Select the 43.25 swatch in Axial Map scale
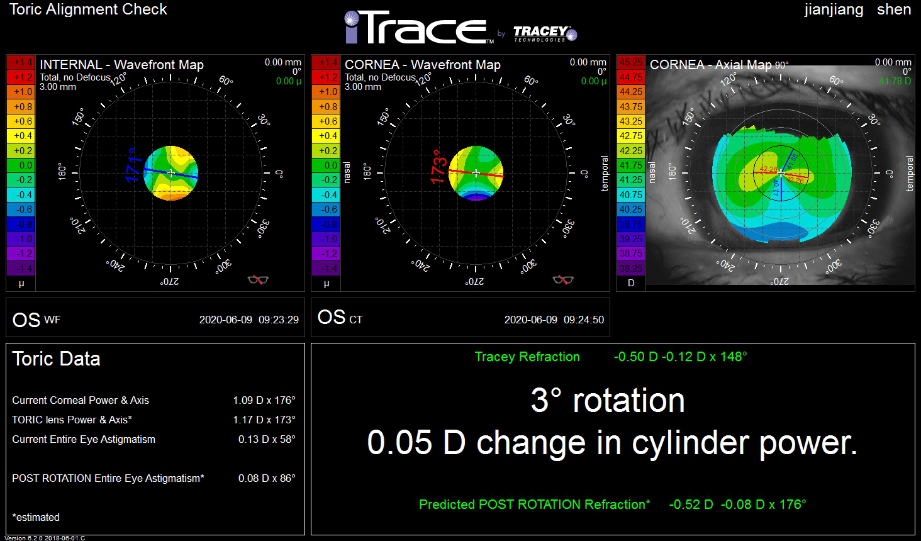Image resolution: width=921 pixels, height=541 pixels. tap(631, 121)
